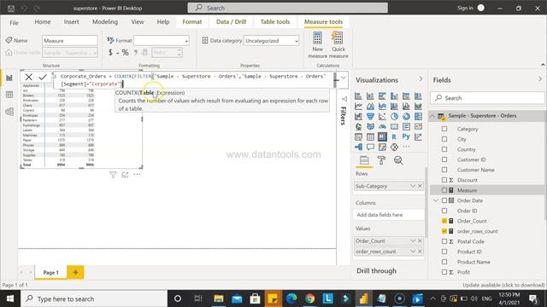Select the Map visual
The height and width of the screenshot is (307, 547).
[x=358, y=127]
